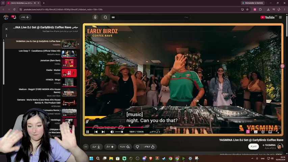This screenshot has width=288, height=162.
Task: Start voice search with the microphone icon
Action: (x=95, y=17)
